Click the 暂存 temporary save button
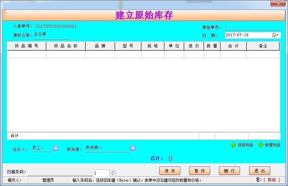This screenshot has width=288, height=186. 199,171
